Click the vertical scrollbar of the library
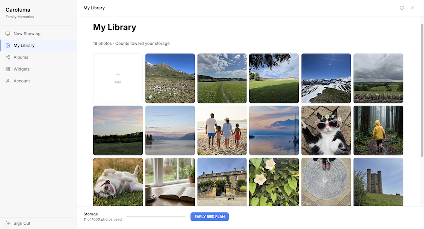 (x=422, y=90)
